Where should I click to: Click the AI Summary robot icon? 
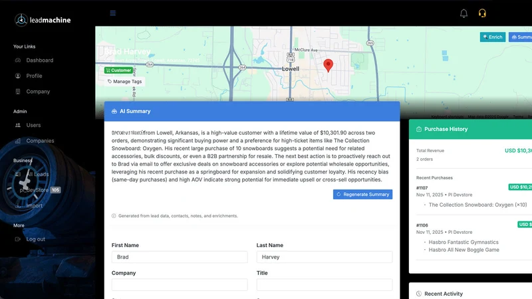114,111
